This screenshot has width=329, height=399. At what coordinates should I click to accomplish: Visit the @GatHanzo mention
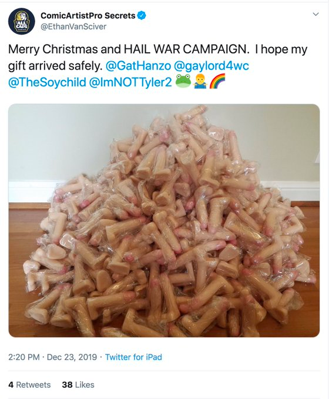138,66
